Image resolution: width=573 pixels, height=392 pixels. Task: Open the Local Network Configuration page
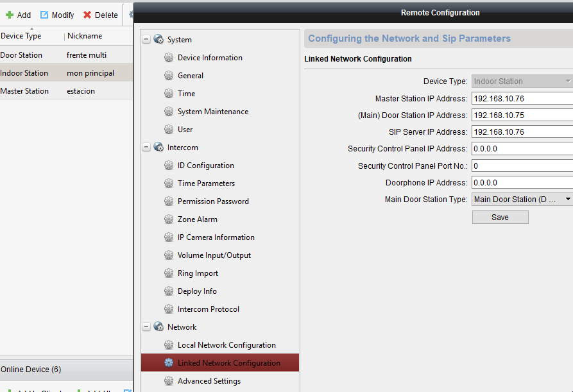pos(227,345)
